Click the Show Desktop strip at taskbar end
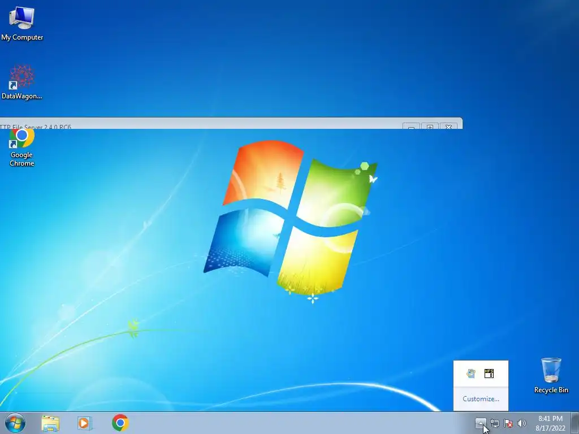 (575, 423)
